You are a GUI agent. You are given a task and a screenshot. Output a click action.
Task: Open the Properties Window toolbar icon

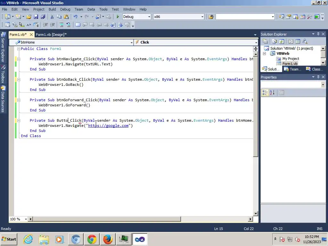click(x=289, y=17)
